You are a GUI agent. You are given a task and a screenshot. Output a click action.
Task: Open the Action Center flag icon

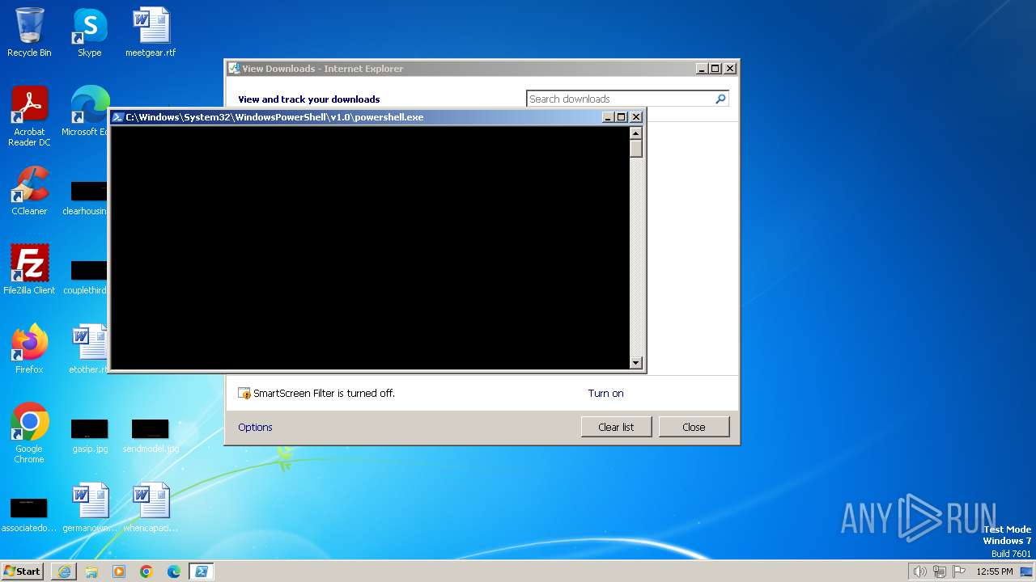point(959,571)
